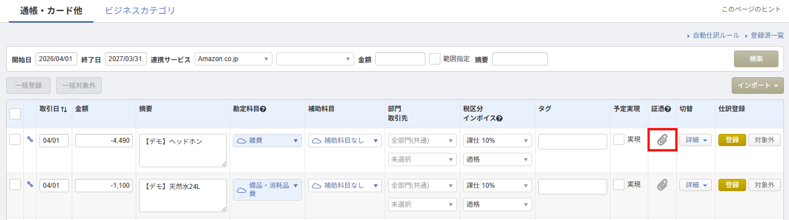
Task: Mark the 天然水24L entry as 対象外
Action: coord(765,185)
